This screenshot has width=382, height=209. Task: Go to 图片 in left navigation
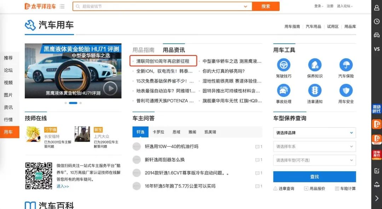tap(8, 95)
